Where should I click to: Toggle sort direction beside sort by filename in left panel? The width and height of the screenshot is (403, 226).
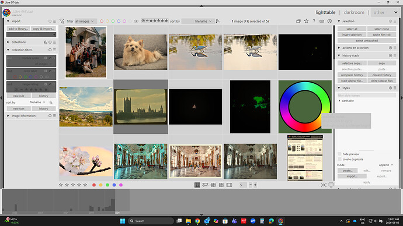51,103
